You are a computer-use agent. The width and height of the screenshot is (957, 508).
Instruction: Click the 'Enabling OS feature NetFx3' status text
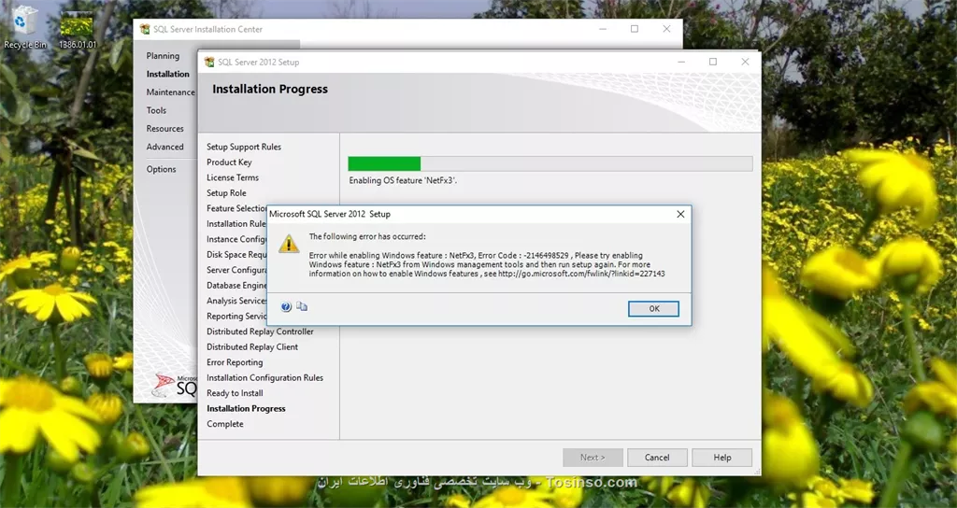(403, 180)
